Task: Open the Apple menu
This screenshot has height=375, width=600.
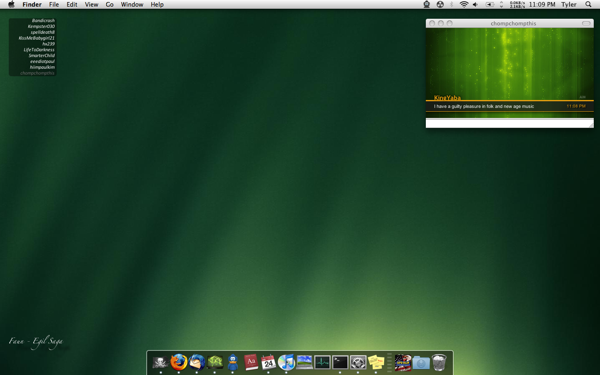Action: [x=11, y=4]
